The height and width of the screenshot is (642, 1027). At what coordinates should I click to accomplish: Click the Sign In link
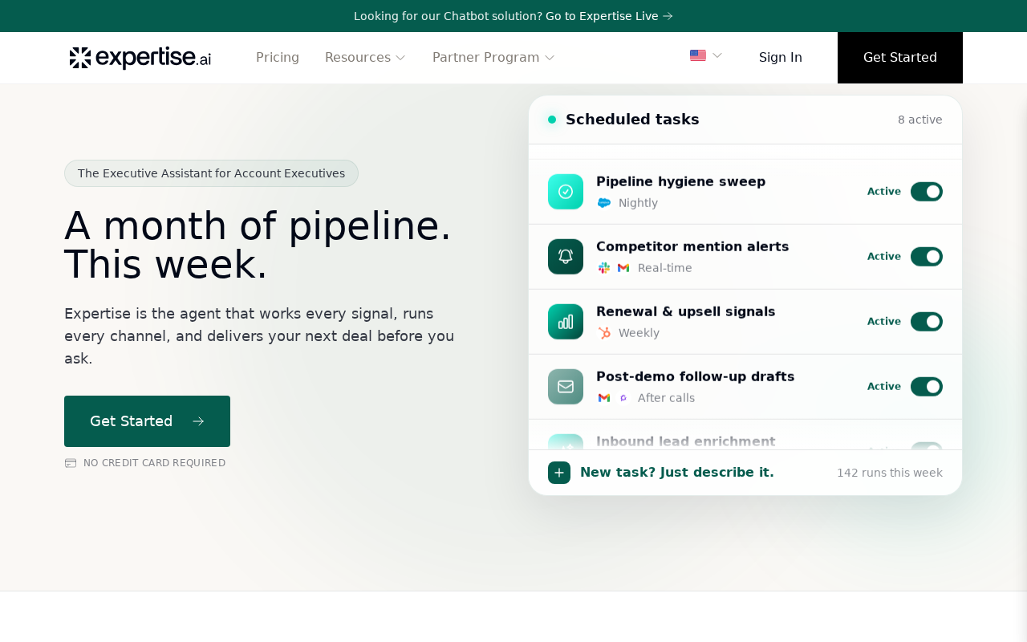pyautogui.click(x=781, y=58)
